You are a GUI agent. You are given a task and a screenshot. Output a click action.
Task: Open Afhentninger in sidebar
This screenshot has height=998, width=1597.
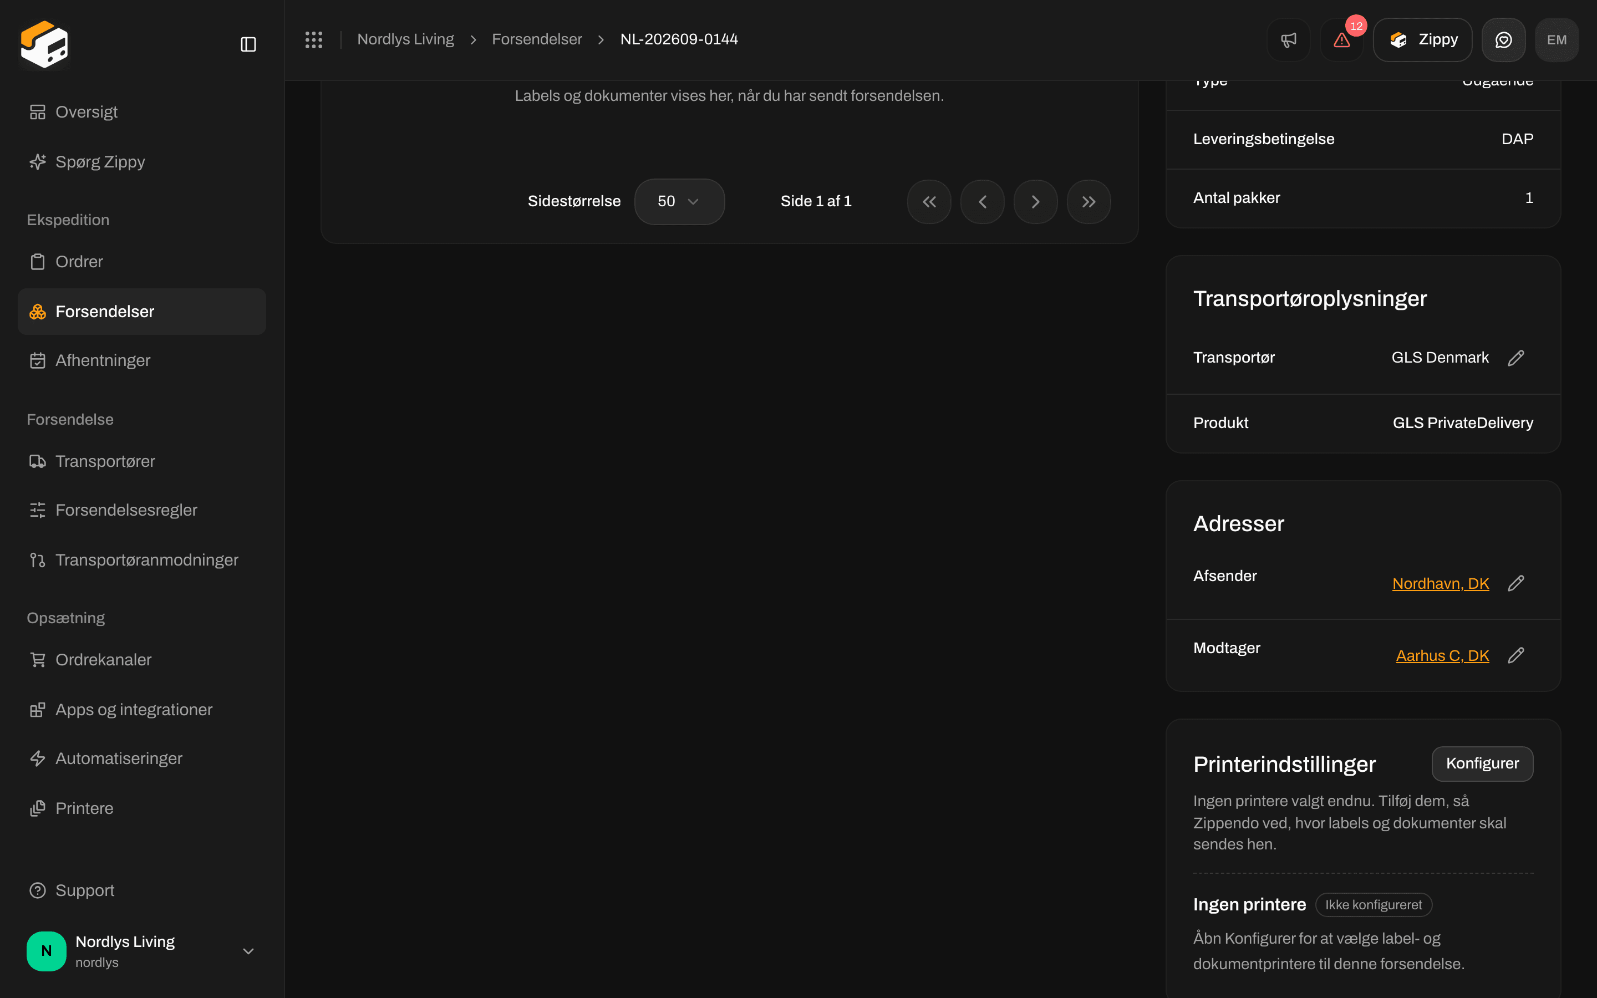(x=141, y=360)
